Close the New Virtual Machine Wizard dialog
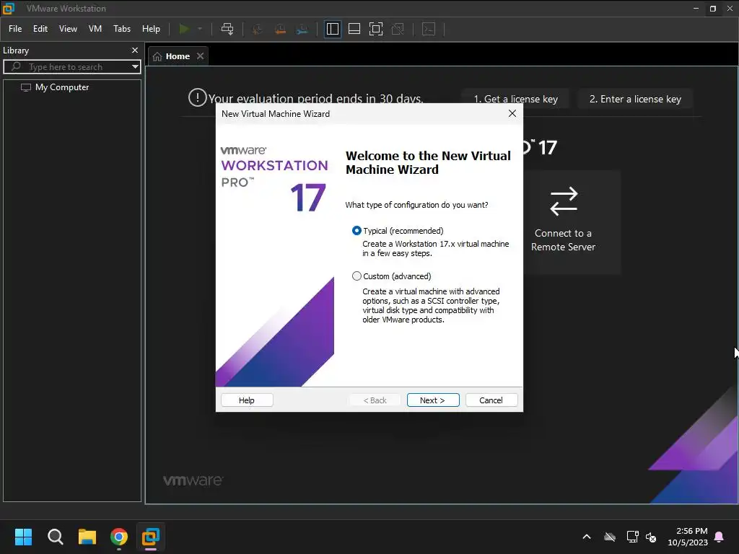739x554 pixels. pyautogui.click(x=512, y=113)
